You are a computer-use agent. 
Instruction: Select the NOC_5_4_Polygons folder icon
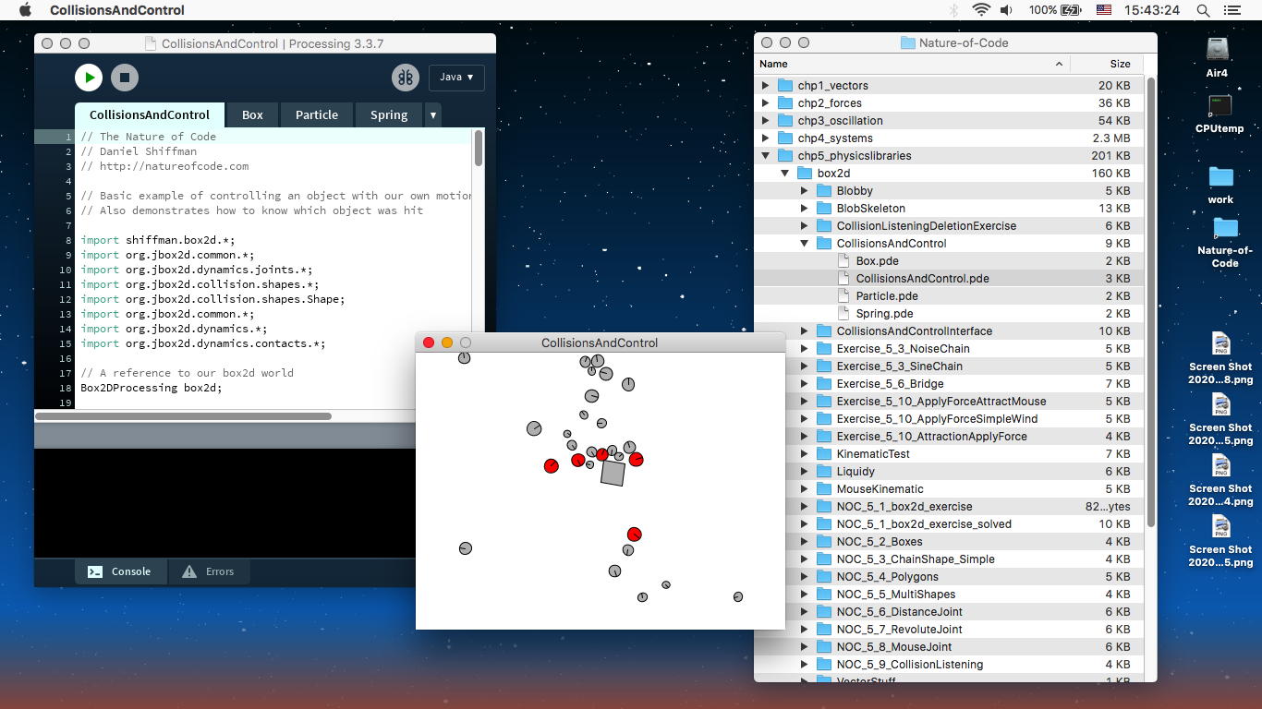click(824, 577)
